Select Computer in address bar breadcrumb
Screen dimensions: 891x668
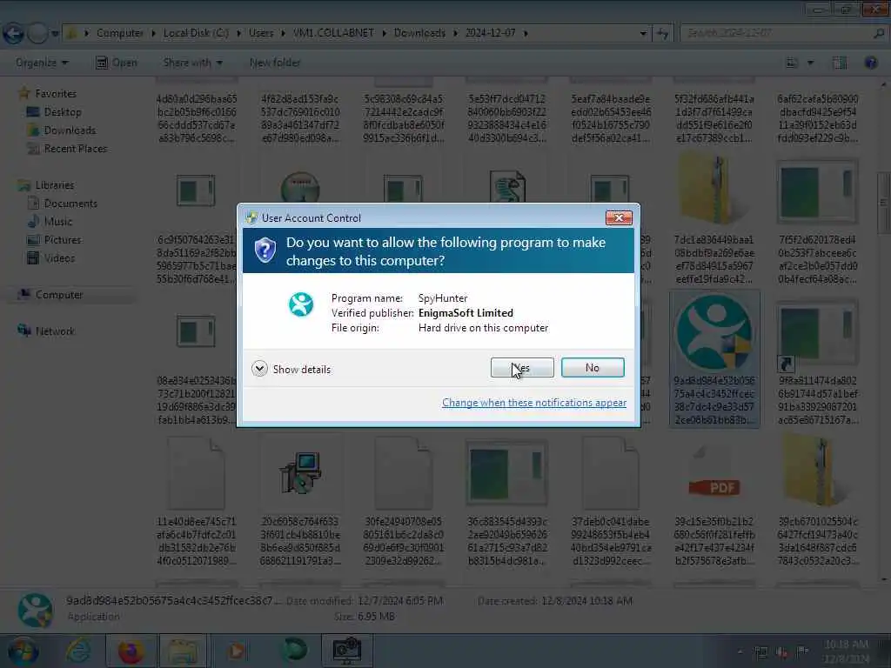coord(120,33)
